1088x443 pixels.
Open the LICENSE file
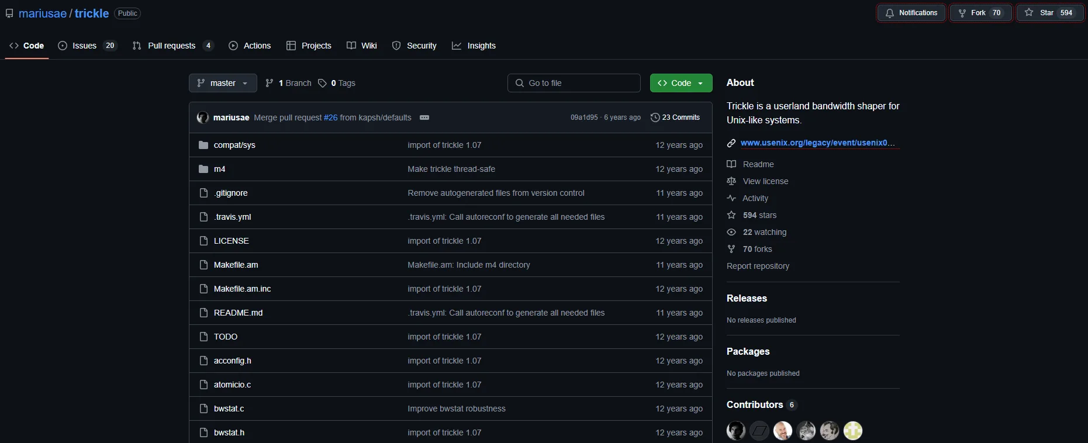232,241
